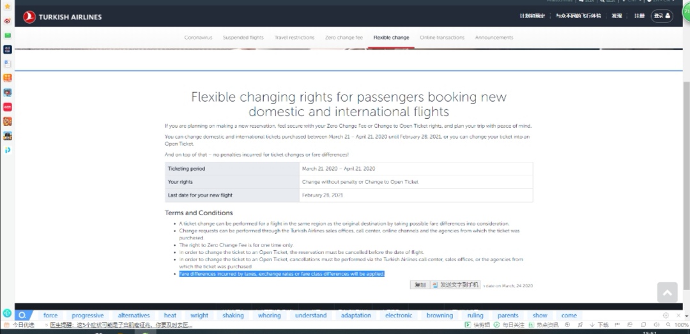Open the red rounded sidebar app icon
Image resolution: width=690 pixels, height=334 pixels.
[x=8, y=107]
